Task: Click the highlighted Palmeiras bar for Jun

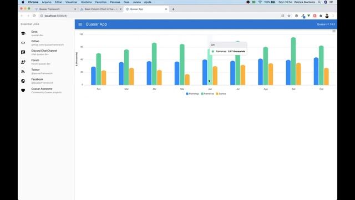Action: pyautogui.click(x=210, y=67)
